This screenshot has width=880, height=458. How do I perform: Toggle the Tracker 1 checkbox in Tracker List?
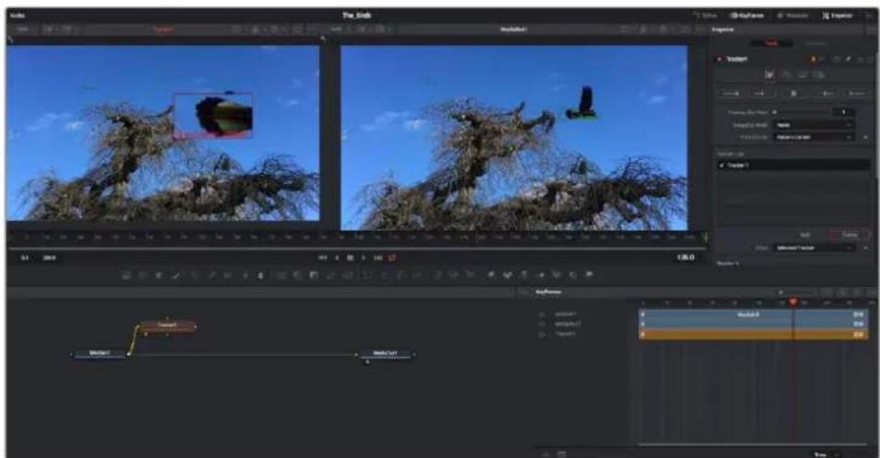[721, 166]
